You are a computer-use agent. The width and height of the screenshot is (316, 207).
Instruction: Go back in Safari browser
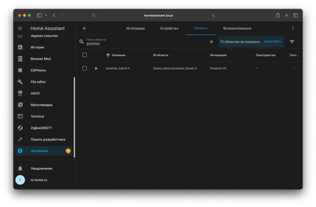[54, 15]
